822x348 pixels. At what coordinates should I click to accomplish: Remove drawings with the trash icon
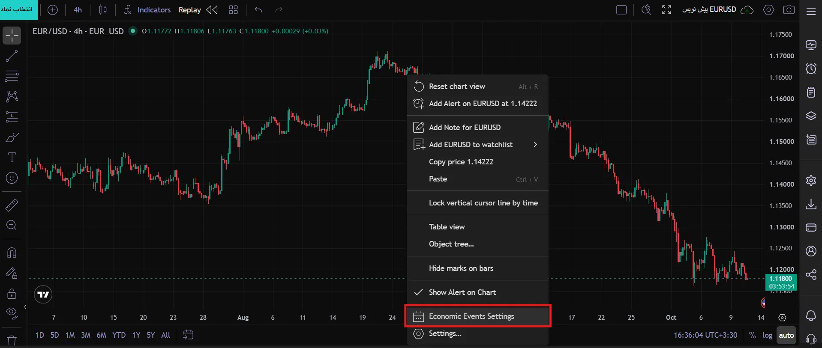(12, 340)
